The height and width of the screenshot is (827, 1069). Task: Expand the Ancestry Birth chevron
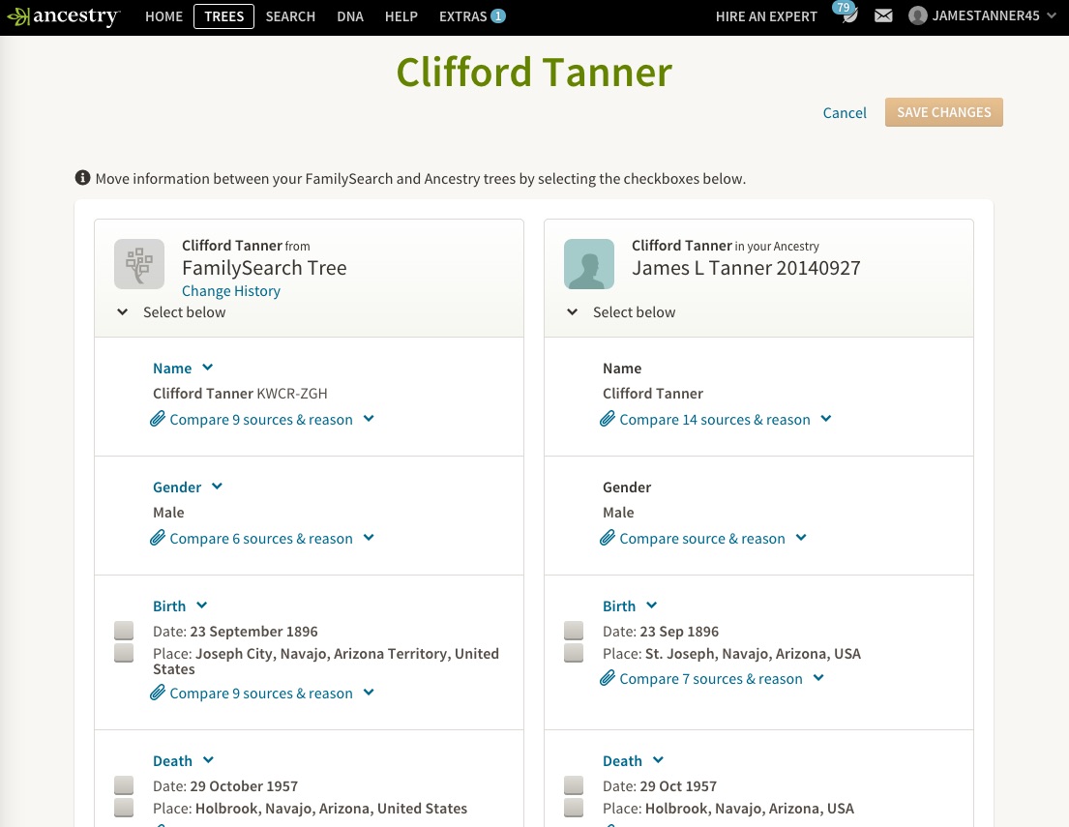click(x=652, y=605)
